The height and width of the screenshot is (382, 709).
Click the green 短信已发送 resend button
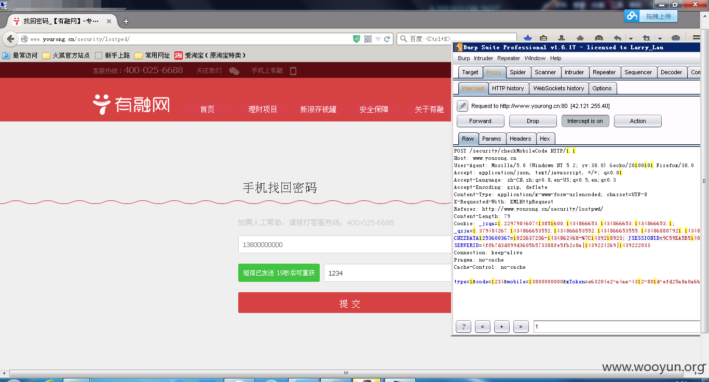(279, 272)
